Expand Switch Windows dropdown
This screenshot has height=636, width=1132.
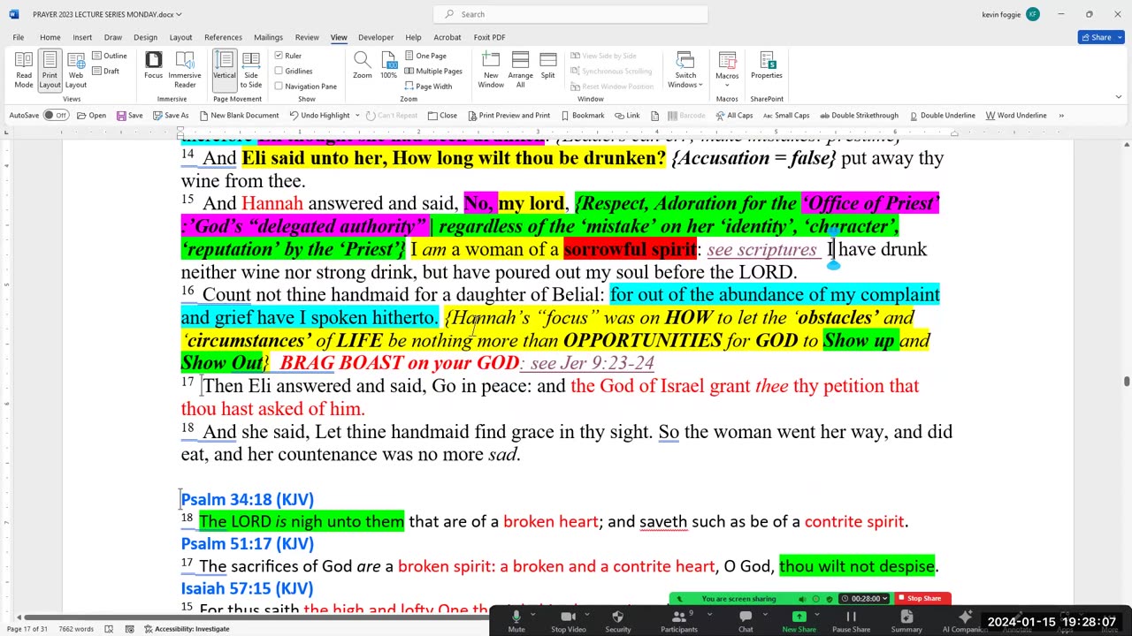pos(685,70)
